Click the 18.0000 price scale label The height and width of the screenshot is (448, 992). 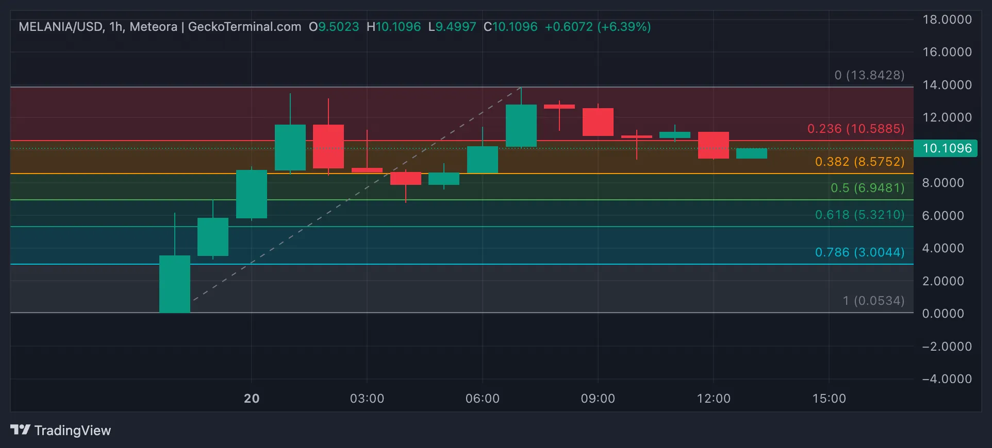click(947, 20)
